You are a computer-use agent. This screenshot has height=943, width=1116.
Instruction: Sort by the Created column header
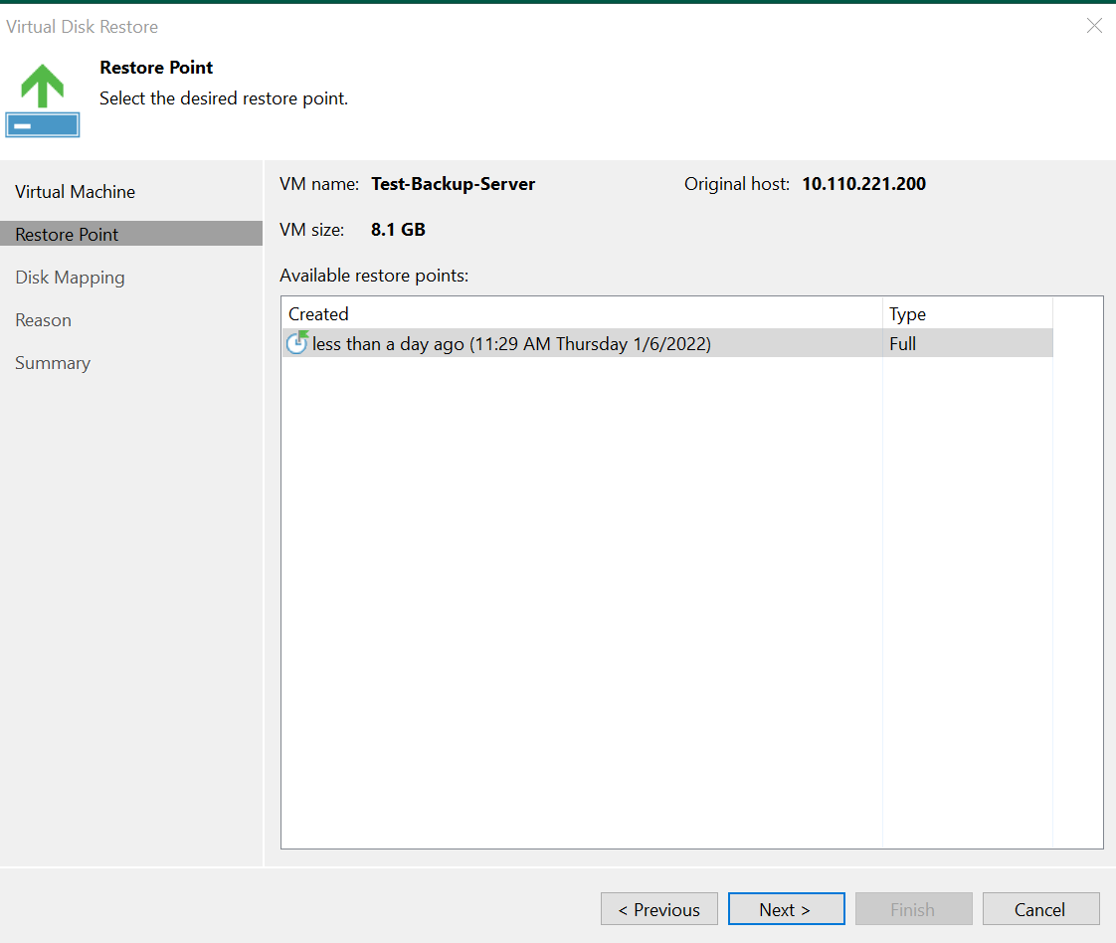(x=318, y=314)
